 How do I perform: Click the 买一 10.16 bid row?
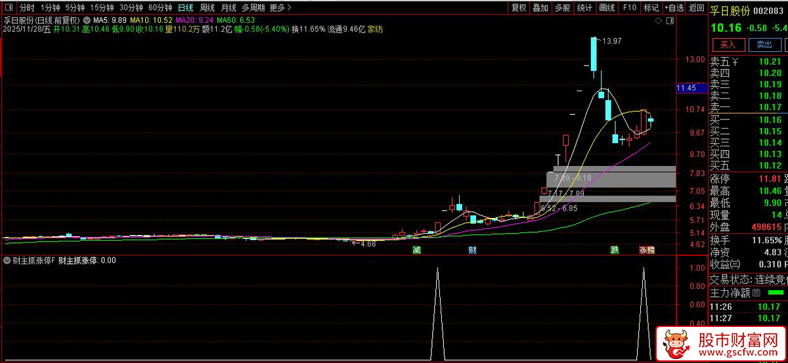tap(748, 120)
